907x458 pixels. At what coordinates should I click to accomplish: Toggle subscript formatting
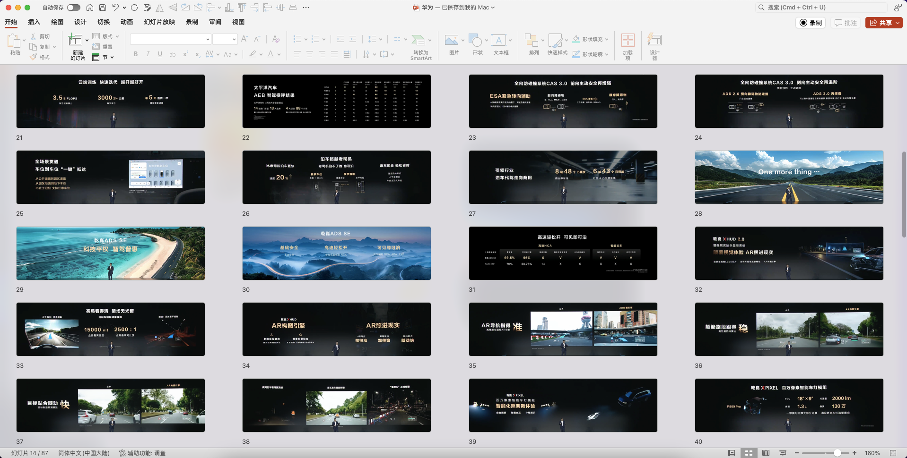click(198, 54)
